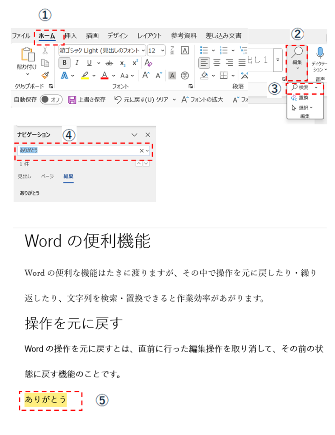Open the 挿入 ribbon tab
This screenshot has width=335, height=435.
click(70, 36)
